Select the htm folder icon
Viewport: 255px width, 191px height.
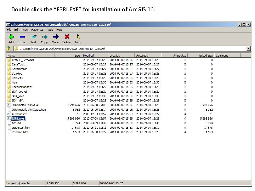tap(9, 82)
